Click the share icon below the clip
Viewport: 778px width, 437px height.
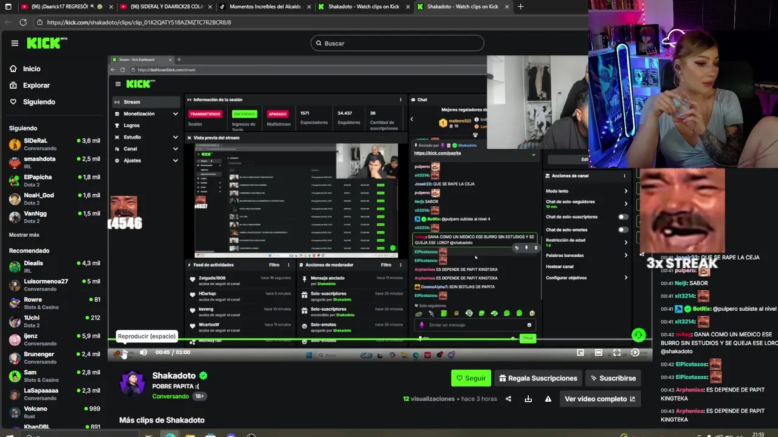(x=508, y=399)
